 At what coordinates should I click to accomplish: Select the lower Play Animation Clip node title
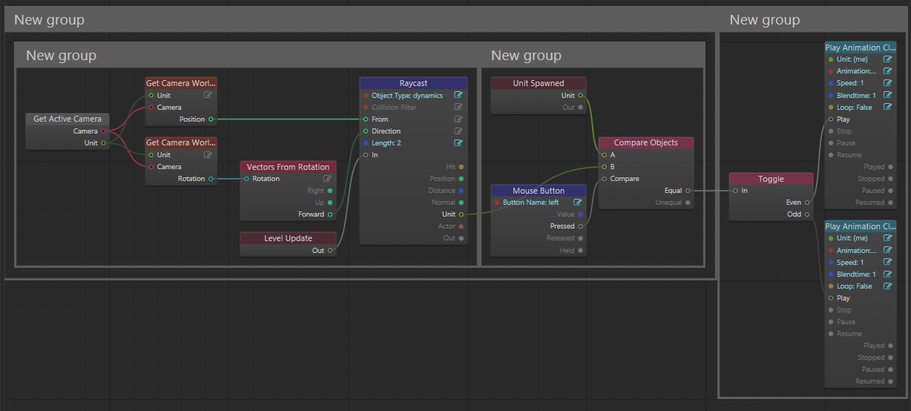pyautogui.click(x=861, y=226)
